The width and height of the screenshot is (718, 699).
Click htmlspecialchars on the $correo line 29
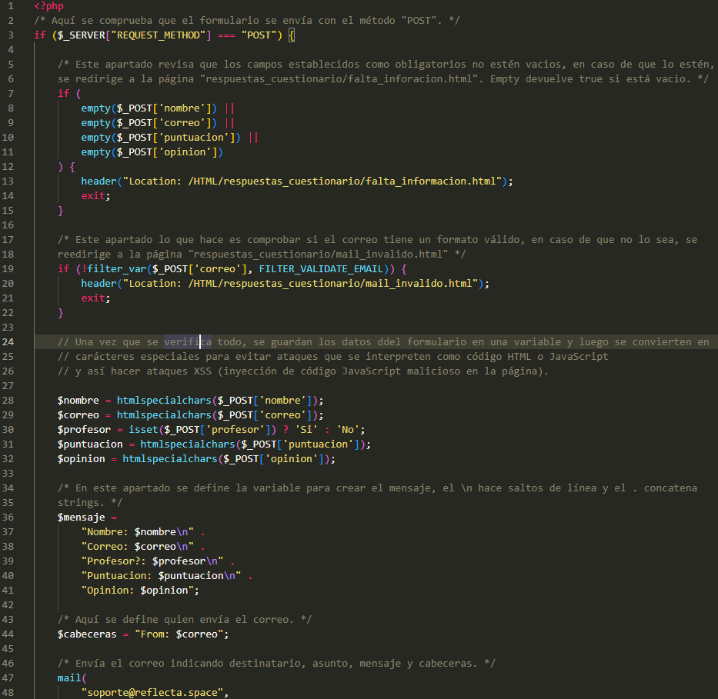[x=164, y=415]
